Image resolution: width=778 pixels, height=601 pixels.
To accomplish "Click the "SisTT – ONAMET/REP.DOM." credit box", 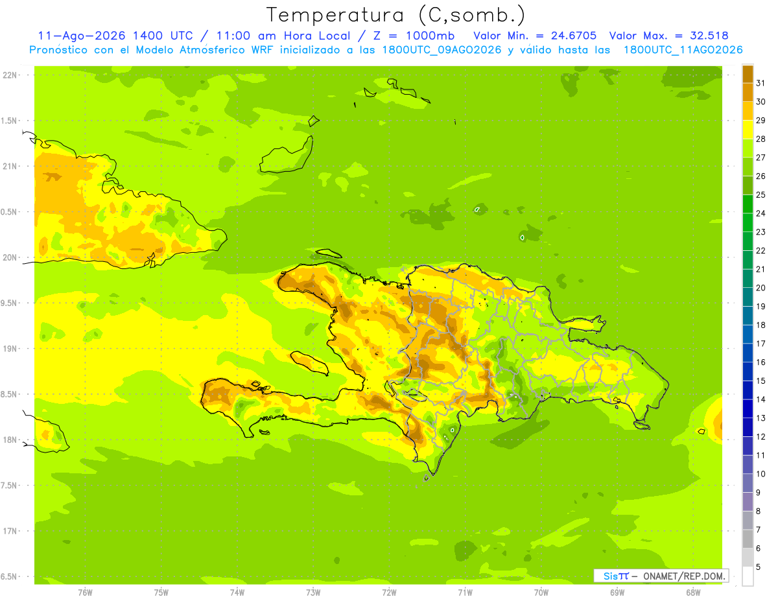I will (x=661, y=576).
